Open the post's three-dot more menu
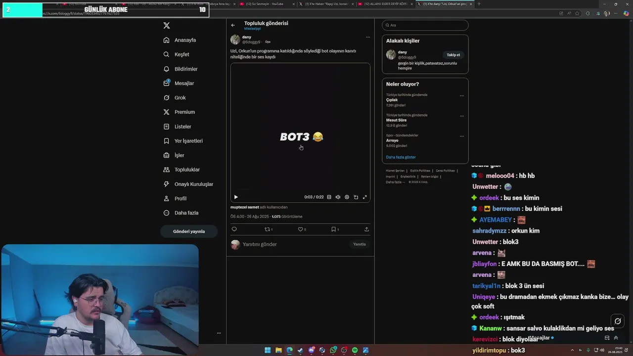This screenshot has height=356, width=633. pos(367,37)
